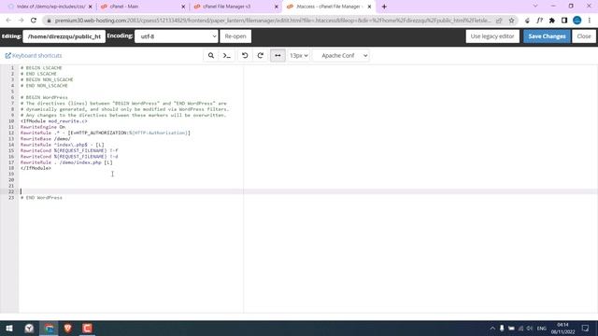Image resolution: width=598 pixels, height=336 pixels.
Task: Open Chrome from the taskbar
Action: [x=49, y=328]
